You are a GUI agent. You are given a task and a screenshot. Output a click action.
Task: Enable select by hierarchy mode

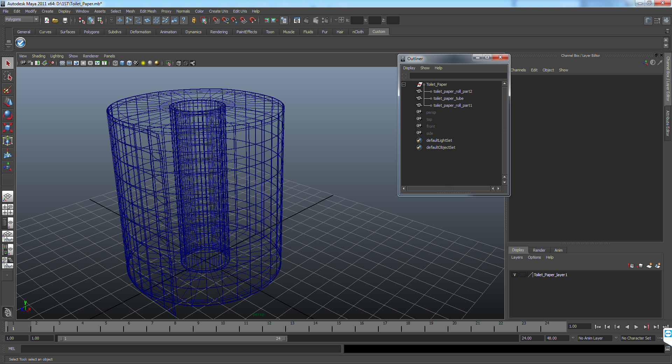(x=82, y=20)
